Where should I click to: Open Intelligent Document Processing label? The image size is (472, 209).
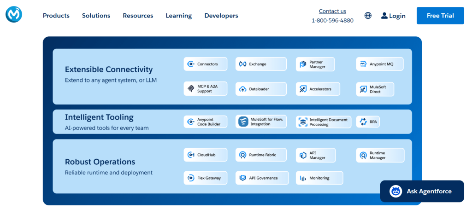coord(328,122)
